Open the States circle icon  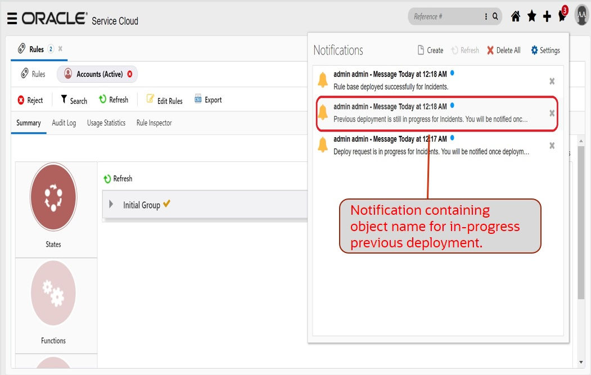[x=53, y=197]
